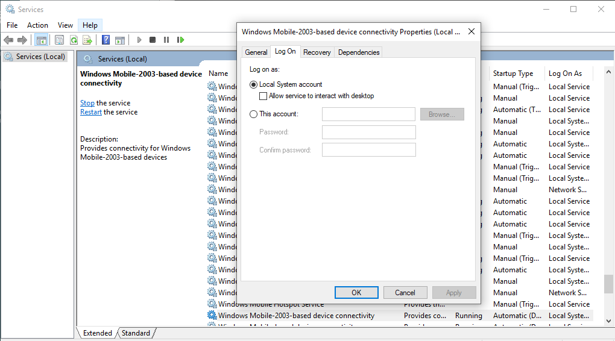
Task: Maximize the Services window
Action: [x=573, y=9]
